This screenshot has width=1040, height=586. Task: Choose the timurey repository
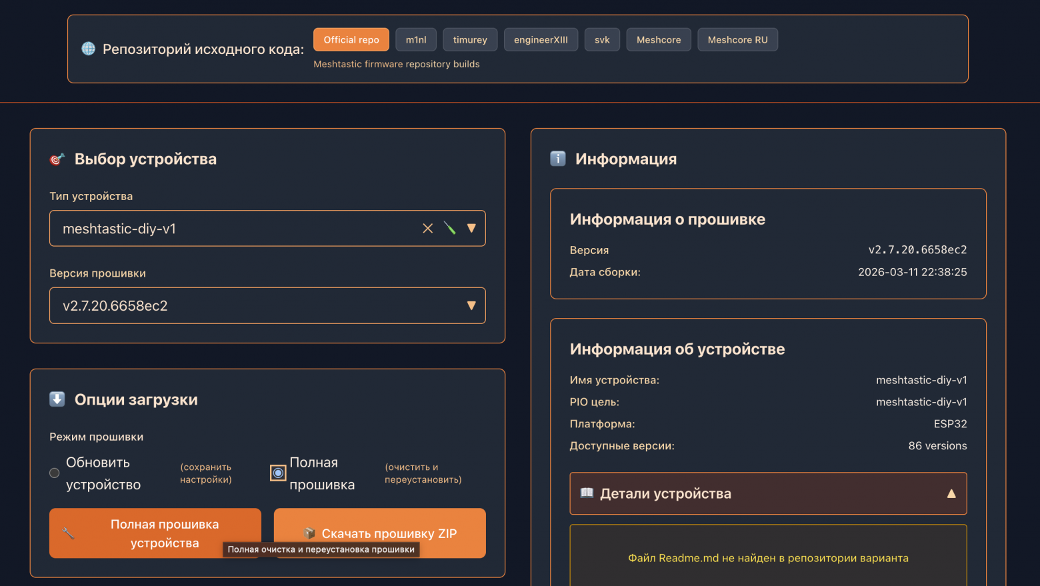point(470,40)
